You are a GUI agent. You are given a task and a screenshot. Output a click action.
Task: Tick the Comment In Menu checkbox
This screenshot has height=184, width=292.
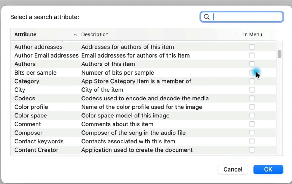tap(252, 124)
